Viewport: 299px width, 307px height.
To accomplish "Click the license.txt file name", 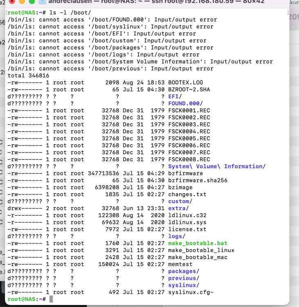I will click(x=187, y=229).
